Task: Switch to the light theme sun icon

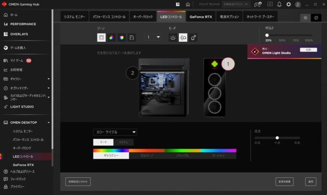Action: click(306, 18)
